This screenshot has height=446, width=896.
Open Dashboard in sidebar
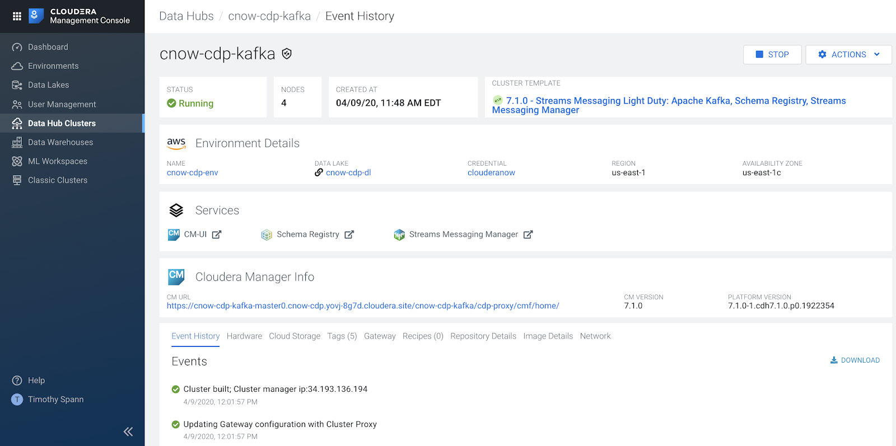click(48, 47)
